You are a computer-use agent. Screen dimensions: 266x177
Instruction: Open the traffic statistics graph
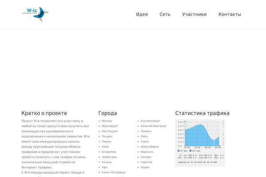pos(200,143)
